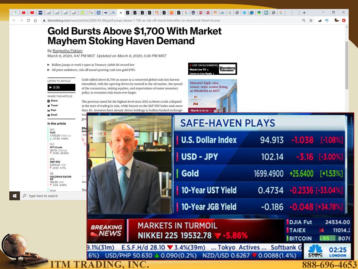Click the 'Bullion jumps at week's open' bullet
The image size is (358, 269).
point(93,65)
